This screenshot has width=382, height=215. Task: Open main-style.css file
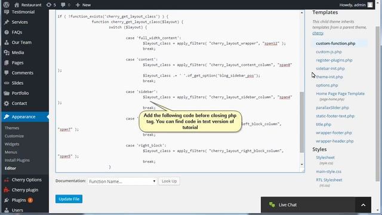click(x=328, y=171)
